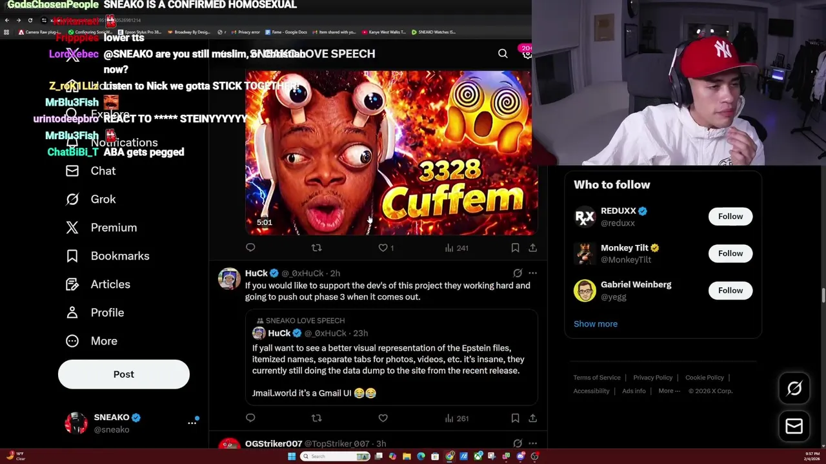Open Grok from the sidebar
Image resolution: width=826 pixels, height=464 pixels.
coord(90,199)
